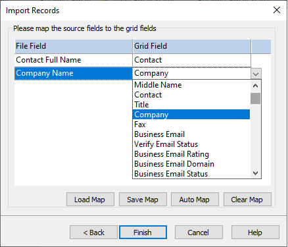The height and width of the screenshot is (247, 288).
Task: Select Contact option in dropdown list
Action: [x=191, y=95]
